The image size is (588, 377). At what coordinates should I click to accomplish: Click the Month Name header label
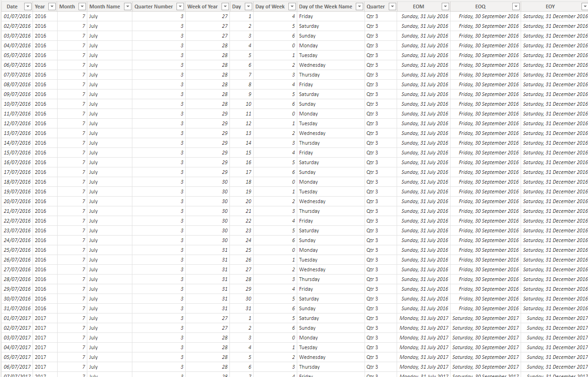105,6
